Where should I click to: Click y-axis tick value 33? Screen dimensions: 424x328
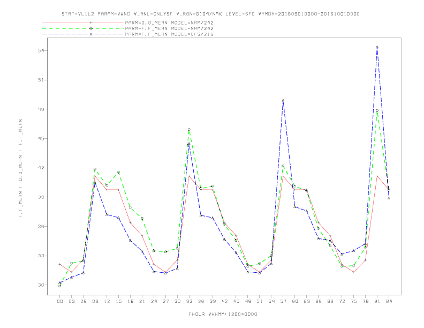coord(41,256)
